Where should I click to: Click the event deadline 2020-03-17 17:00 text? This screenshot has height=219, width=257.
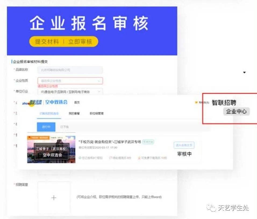pyautogui.click(x=98, y=148)
